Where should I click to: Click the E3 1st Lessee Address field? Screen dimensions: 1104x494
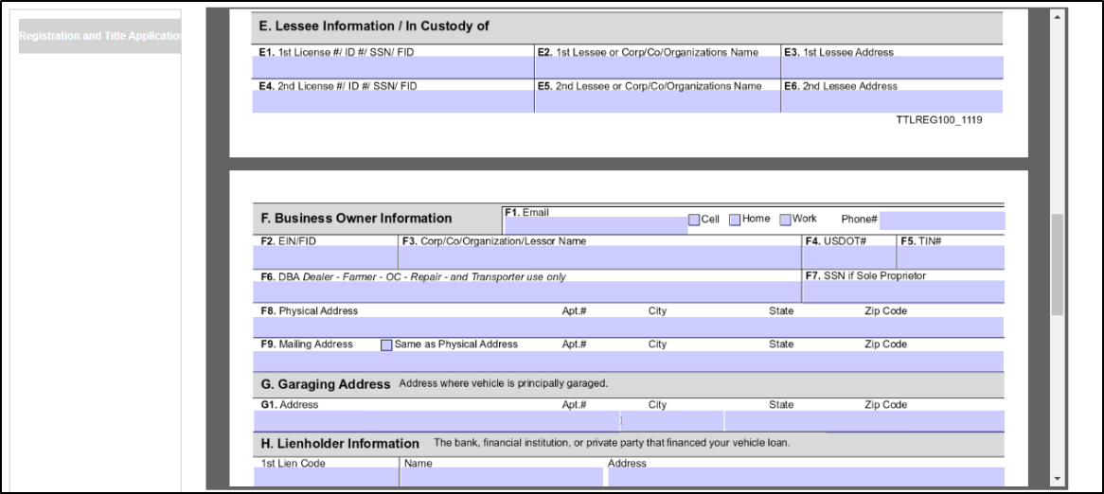[892, 67]
